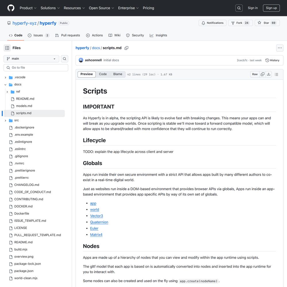This screenshot has height=287, width=287.
Task: Open CHANGELOG.md in file tree
Action: 27,185
